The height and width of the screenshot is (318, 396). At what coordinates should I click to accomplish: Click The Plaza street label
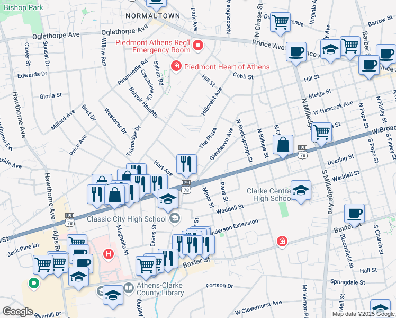[x=208, y=138]
